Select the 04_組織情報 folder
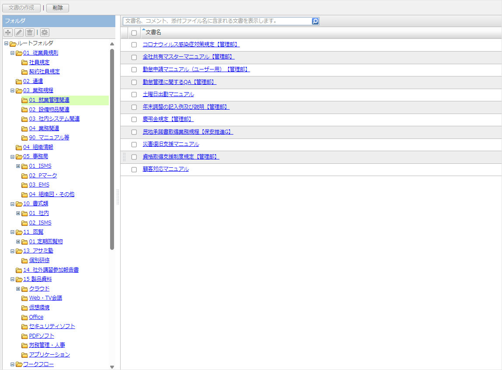This screenshot has height=370, width=502. [38, 147]
